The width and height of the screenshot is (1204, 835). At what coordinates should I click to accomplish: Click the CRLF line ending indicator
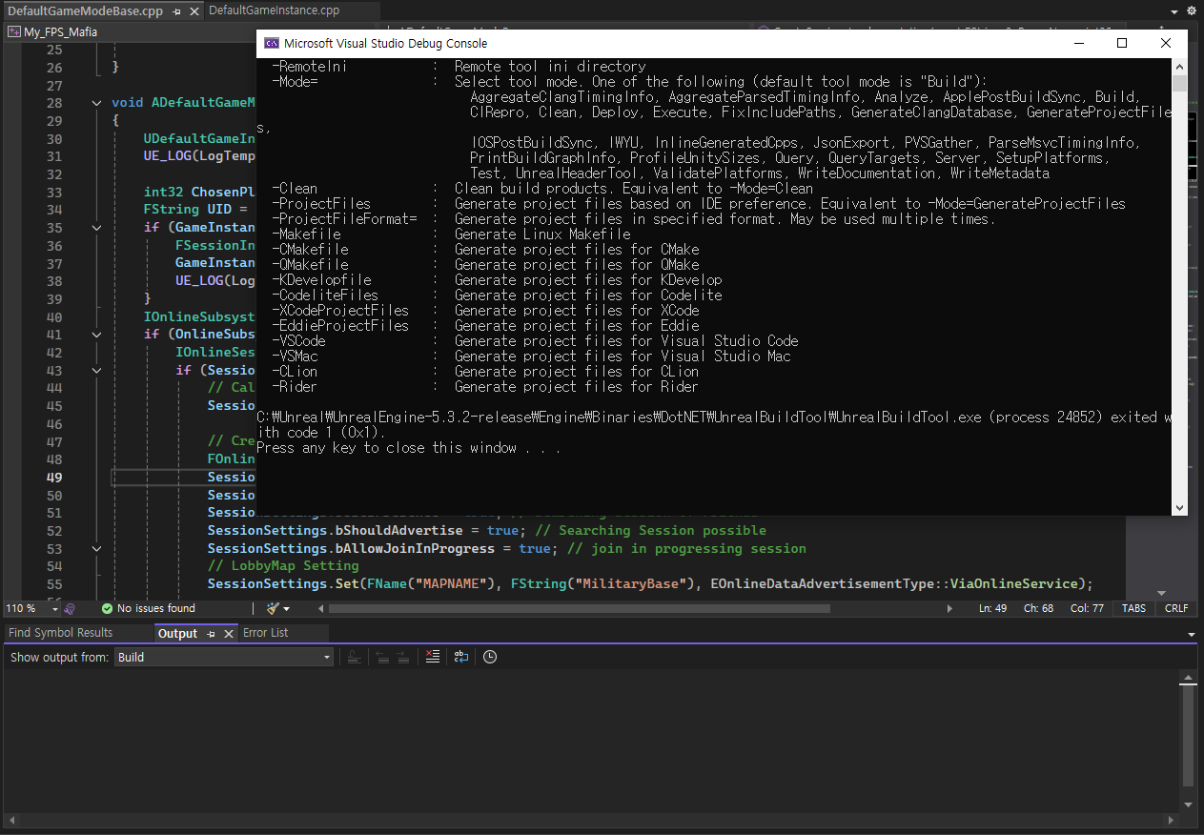[x=1176, y=608]
